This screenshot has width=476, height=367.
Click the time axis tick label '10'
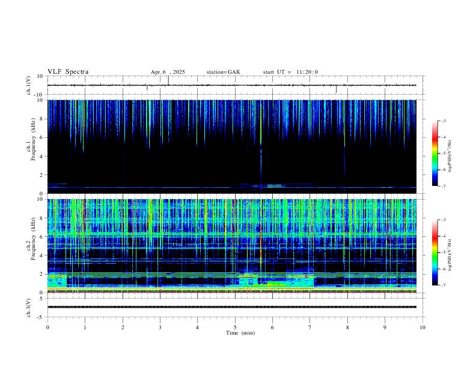tap(423, 327)
